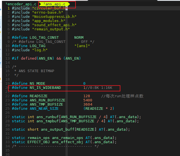Image resolution: width=180 pixels, height=156 pixels.
Task: Click the ANS_TMP_BUFSIZE value 3604
Action: click(88, 104)
